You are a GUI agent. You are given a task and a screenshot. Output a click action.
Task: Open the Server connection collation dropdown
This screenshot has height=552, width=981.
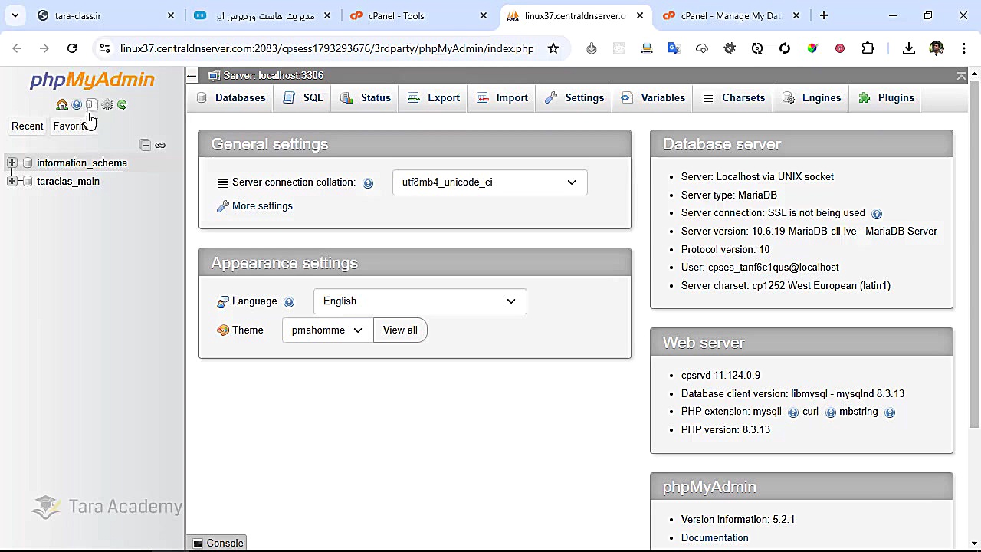tap(490, 182)
